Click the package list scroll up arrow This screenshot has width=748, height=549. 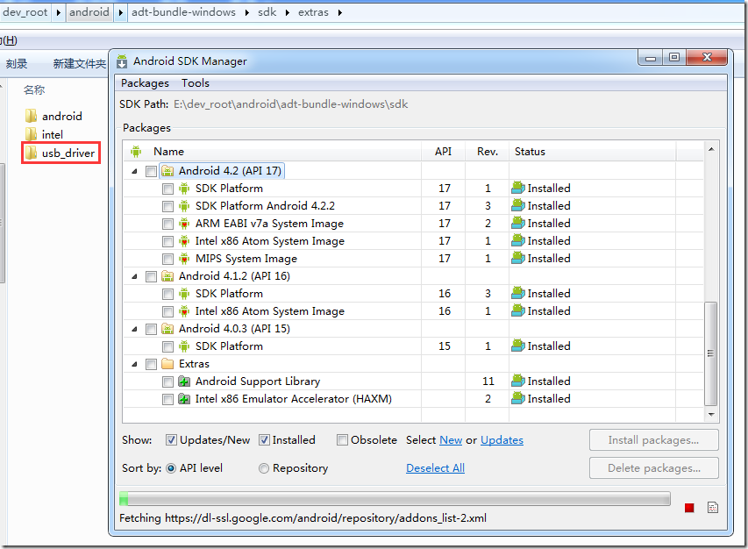pos(711,149)
